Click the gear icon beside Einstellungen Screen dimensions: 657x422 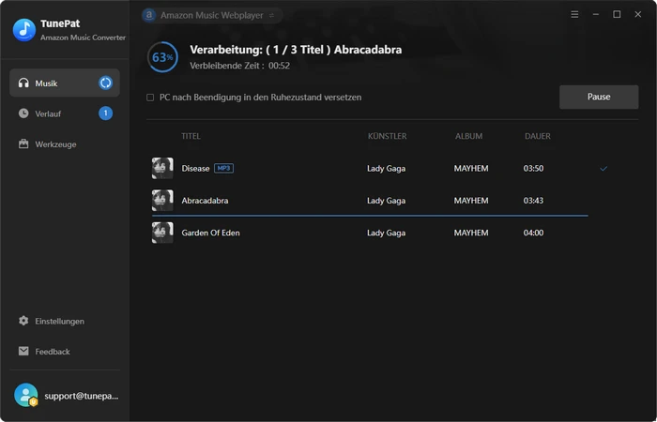click(x=23, y=321)
